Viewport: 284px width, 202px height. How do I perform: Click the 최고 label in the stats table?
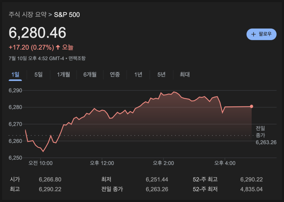pyautogui.click(x=15, y=189)
